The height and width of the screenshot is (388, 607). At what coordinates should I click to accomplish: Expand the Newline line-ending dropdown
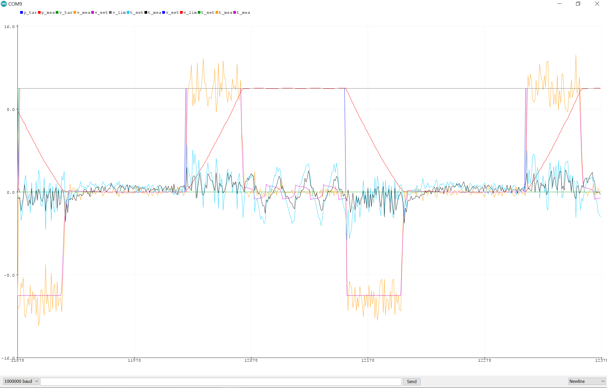pyautogui.click(x=587, y=381)
